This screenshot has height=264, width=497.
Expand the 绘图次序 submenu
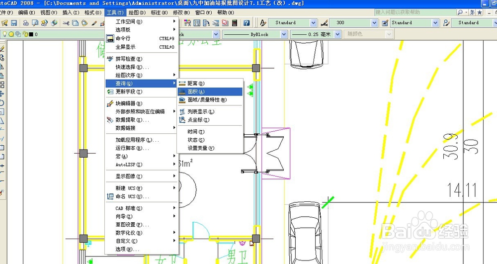[142, 75]
